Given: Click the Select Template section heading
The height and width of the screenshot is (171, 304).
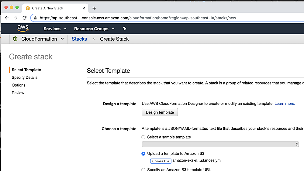Looking at the screenshot, I should 109,71.
